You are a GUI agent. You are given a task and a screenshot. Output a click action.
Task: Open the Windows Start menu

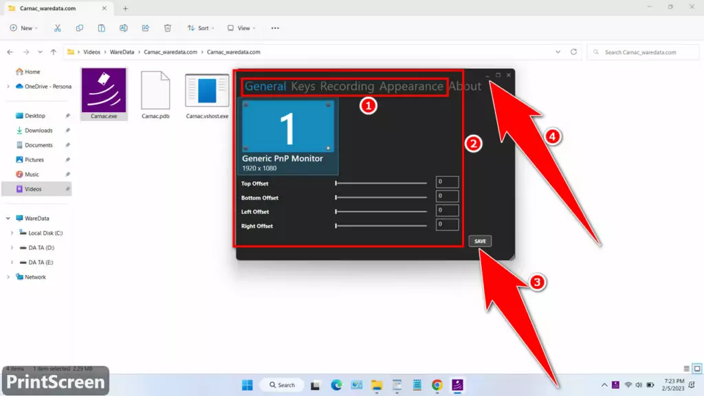247,385
